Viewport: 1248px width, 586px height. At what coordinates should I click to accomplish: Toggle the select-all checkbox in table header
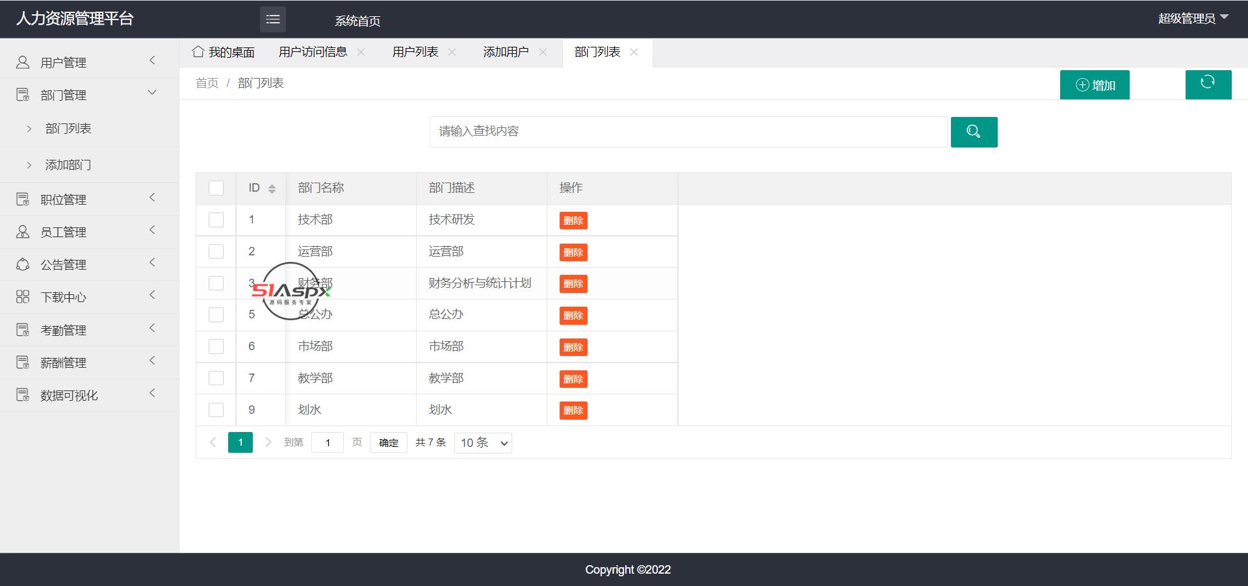(216, 188)
